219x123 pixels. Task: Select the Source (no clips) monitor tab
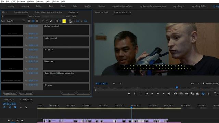point(101,12)
